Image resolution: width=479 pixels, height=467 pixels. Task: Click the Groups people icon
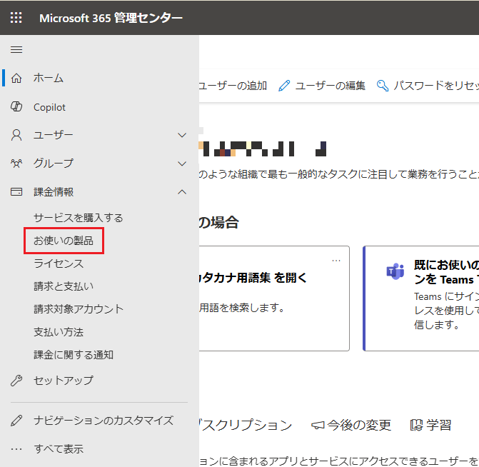[x=16, y=164]
